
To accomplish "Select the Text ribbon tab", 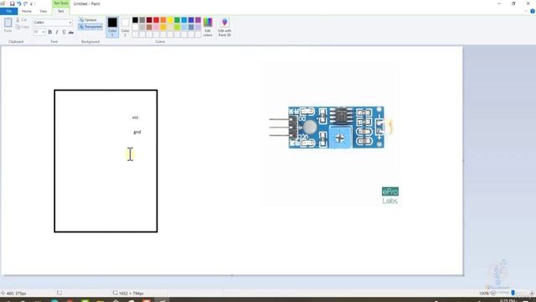I will click(61, 11).
